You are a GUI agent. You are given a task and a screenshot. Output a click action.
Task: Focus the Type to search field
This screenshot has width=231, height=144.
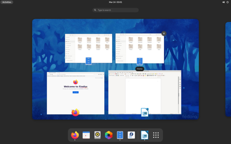point(115,10)
